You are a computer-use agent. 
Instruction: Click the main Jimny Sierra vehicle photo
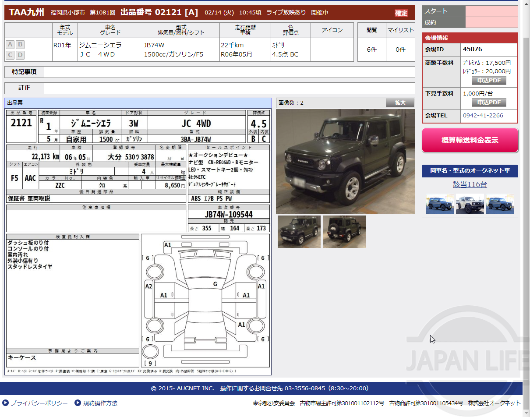345,161
